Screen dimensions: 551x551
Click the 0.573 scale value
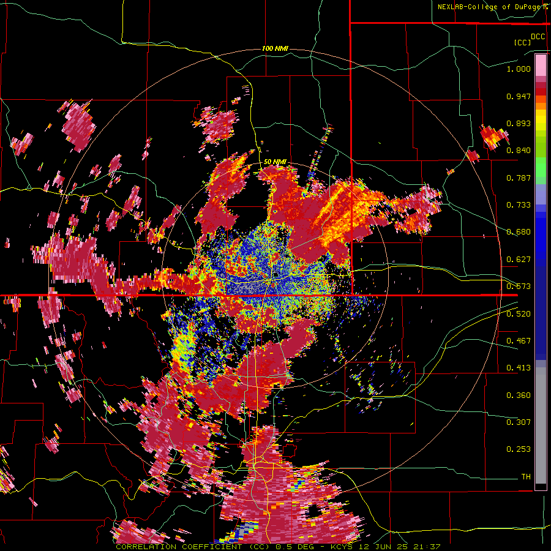click(519, 287)
